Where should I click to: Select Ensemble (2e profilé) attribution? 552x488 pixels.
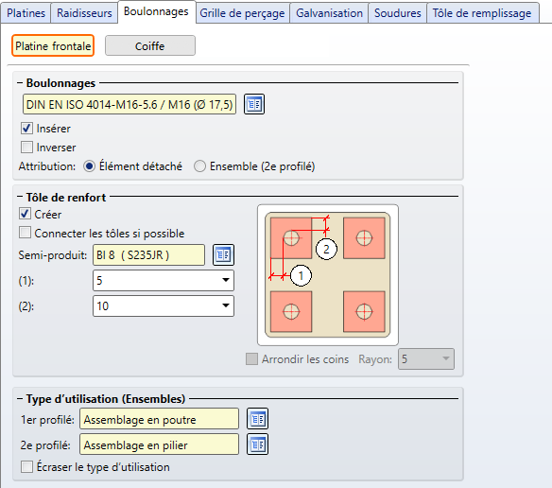(199, 166)
